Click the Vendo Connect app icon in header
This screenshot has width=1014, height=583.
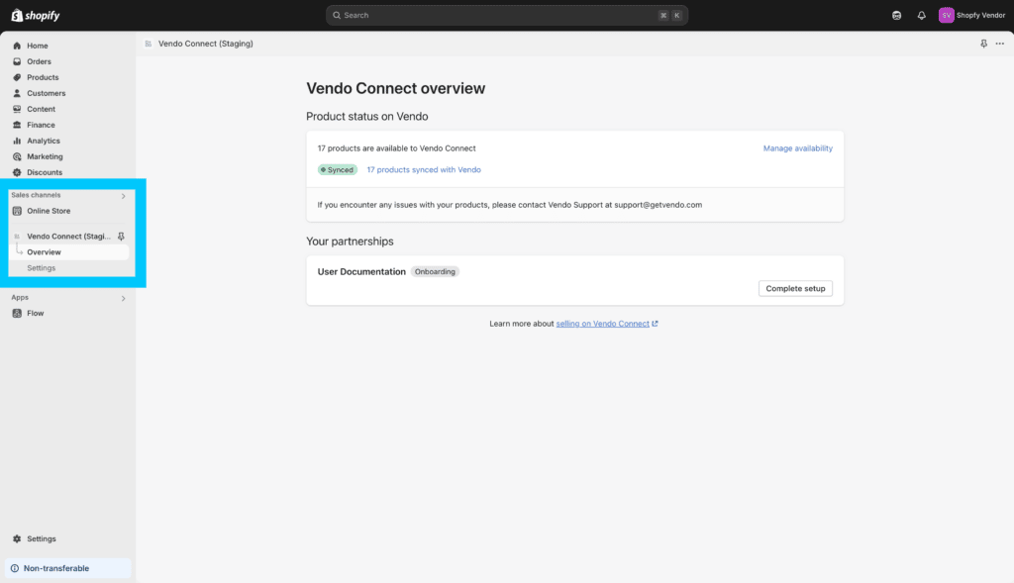[x=149, y=44]
